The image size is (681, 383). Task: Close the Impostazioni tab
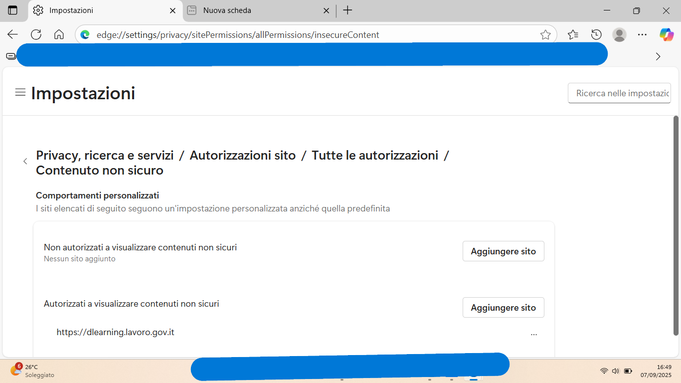click(172, 10)
